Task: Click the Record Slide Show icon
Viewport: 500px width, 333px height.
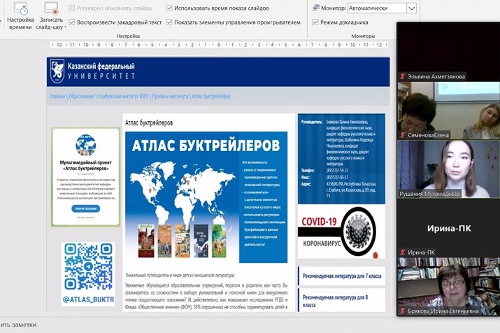Action: [52, 8]
